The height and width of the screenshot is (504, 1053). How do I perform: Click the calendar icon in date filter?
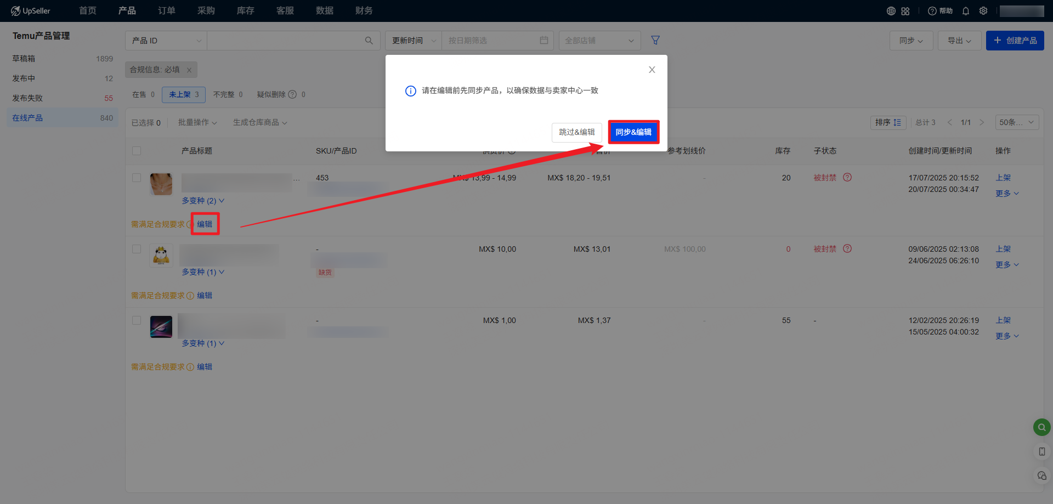click(544, 41)
